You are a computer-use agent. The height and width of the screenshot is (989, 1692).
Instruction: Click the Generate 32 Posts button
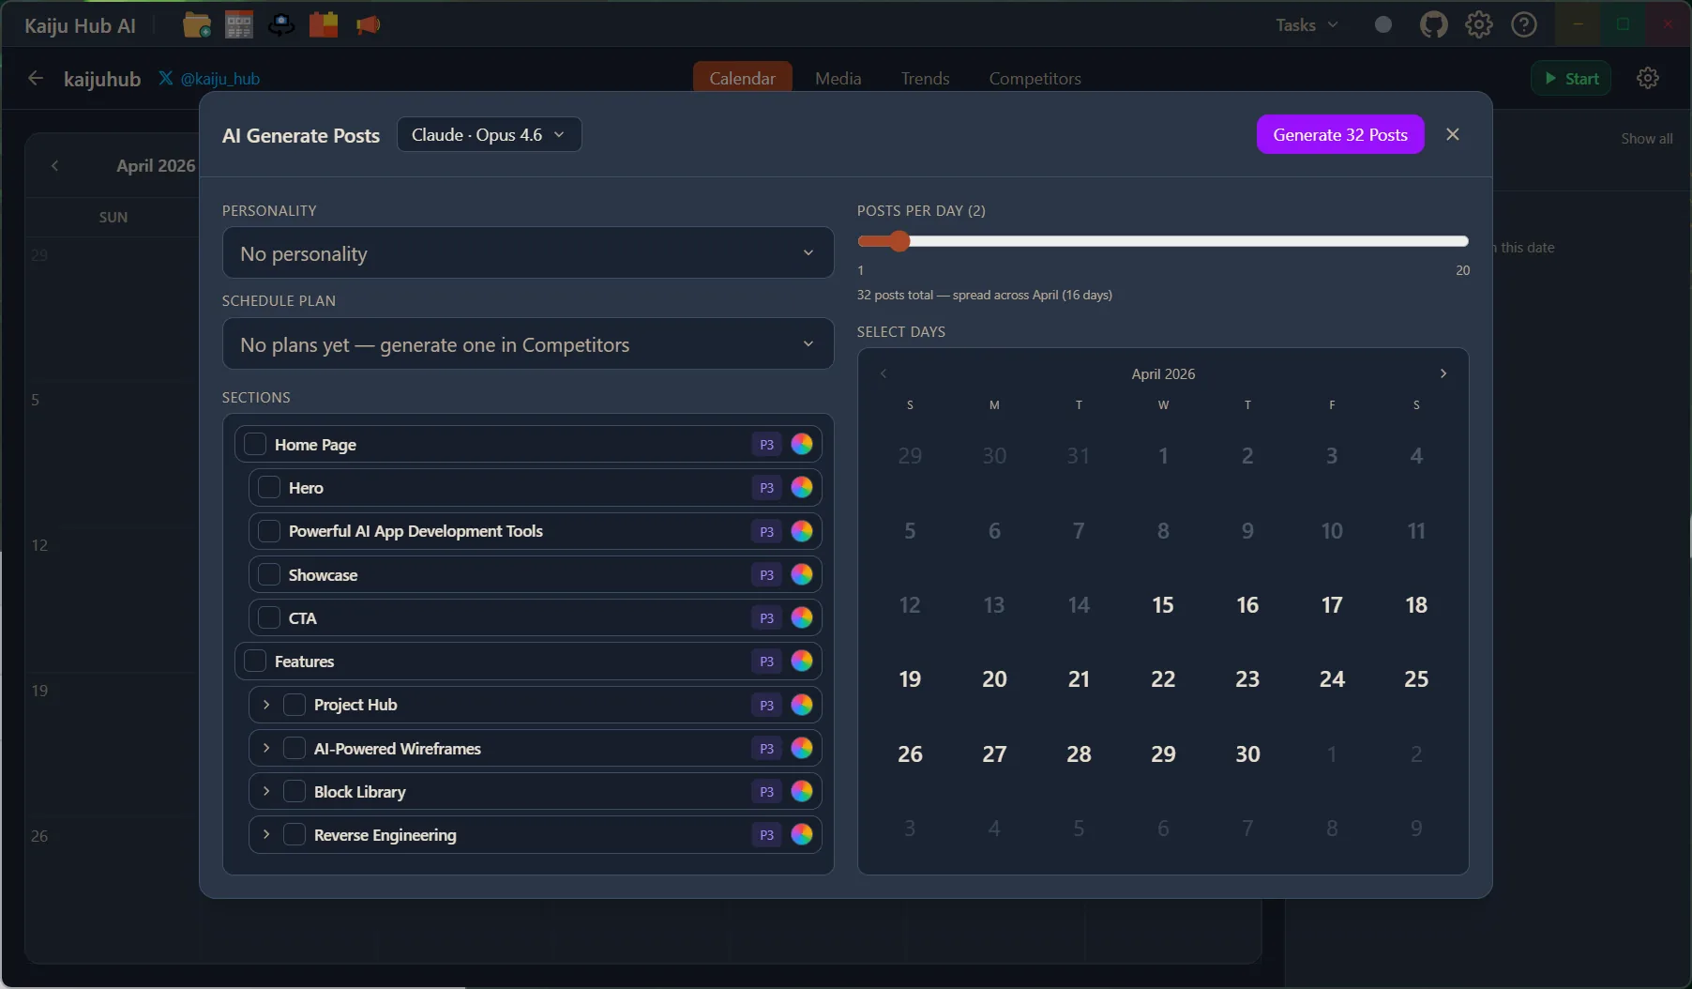(x=1340, y=134)
